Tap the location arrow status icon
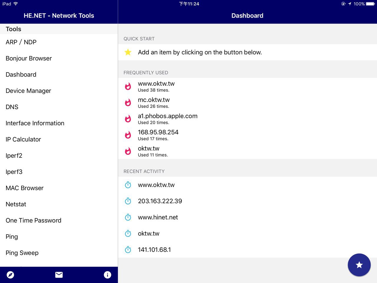This screenshot has width=377, height=283. (350, 4)
